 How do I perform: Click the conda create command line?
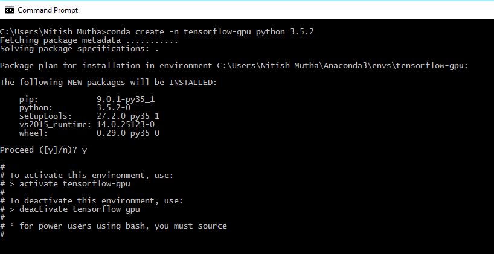(x=157, y=32)
